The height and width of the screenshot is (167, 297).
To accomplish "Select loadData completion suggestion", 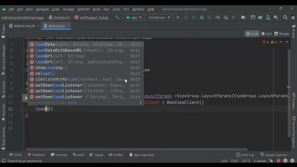I will click(x=85, y=45).
